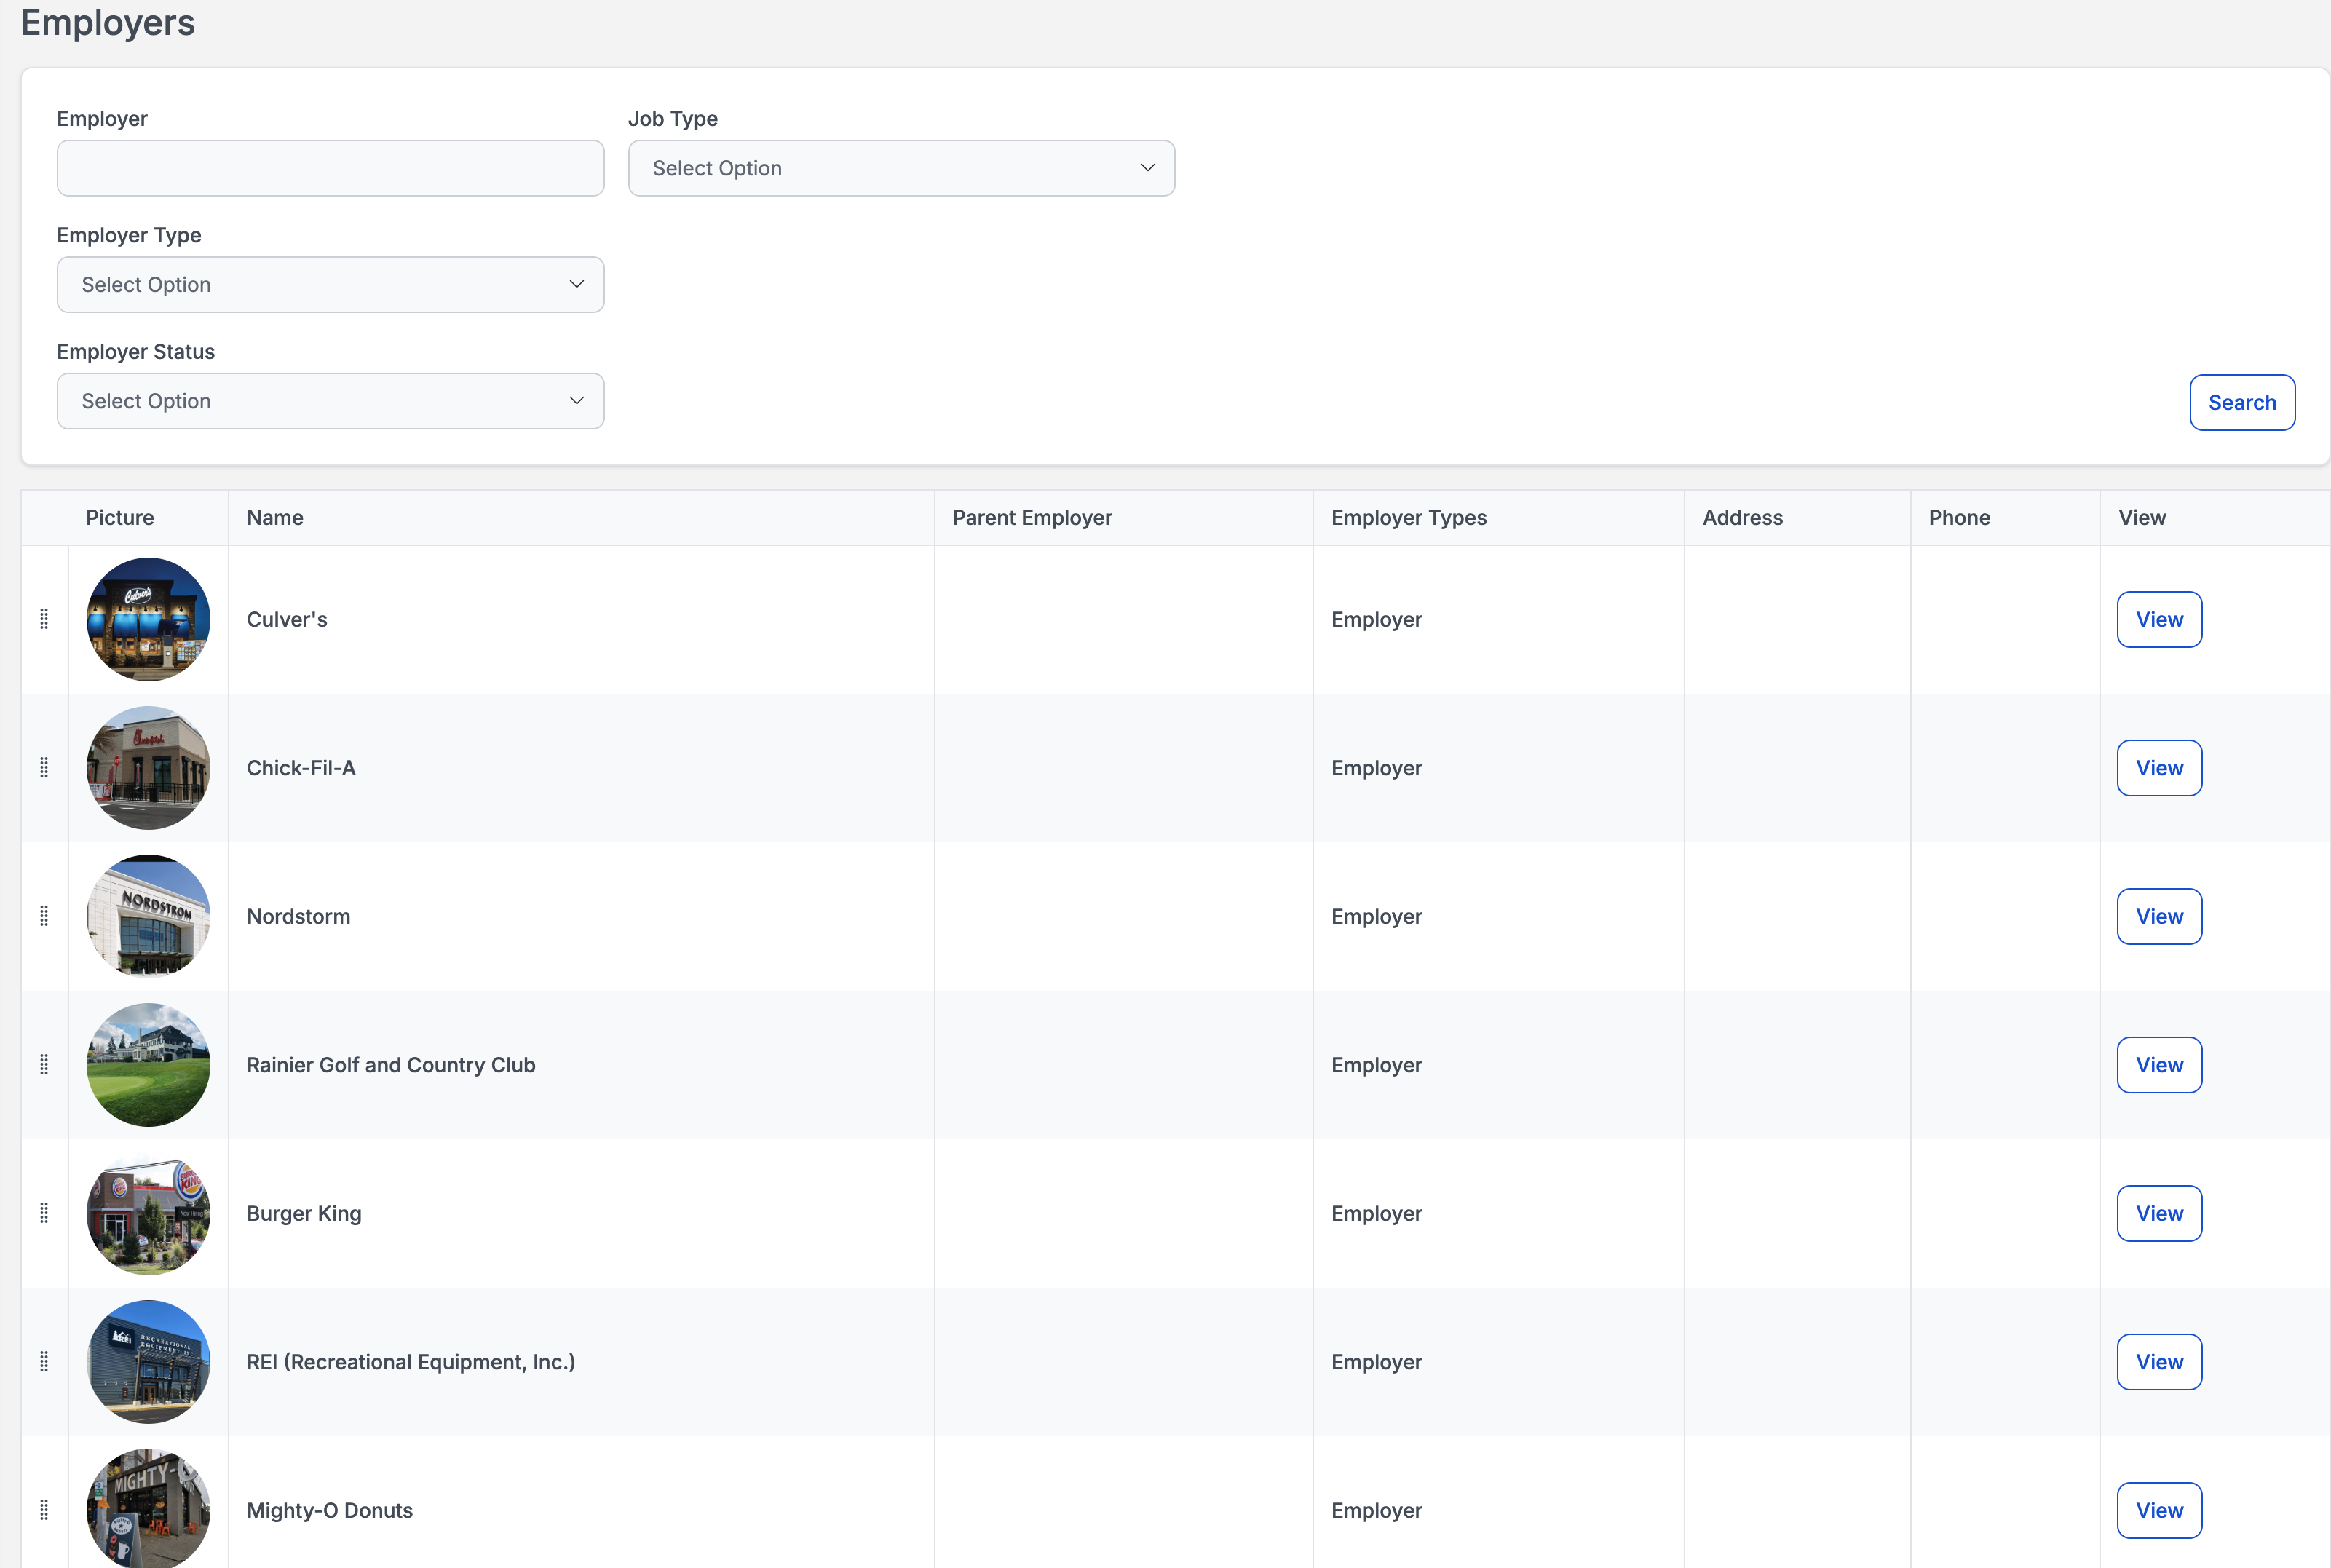Focus the Employer search text field
Viewport: 2331px width, 1568px height.
tap(330, 168)
